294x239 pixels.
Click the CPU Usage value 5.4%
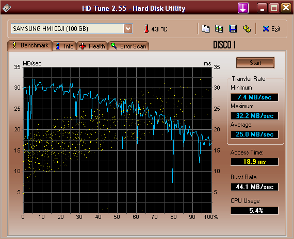point(254,211)
